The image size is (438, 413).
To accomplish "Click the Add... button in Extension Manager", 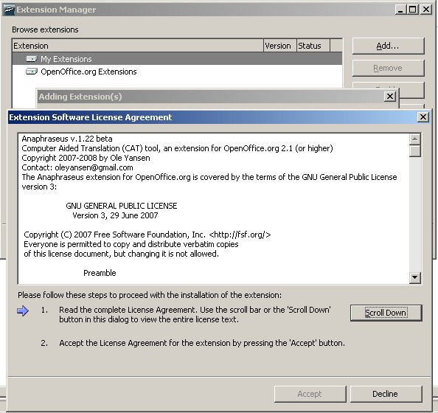I will click(x=389, y=46).
